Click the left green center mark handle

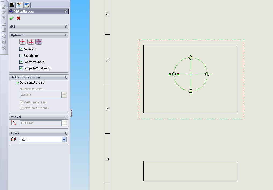(170, 74)
